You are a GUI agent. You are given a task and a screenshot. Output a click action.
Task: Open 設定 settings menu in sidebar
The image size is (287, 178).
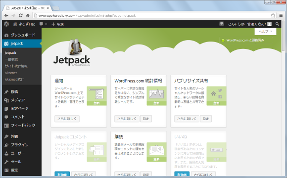(22, 170)
